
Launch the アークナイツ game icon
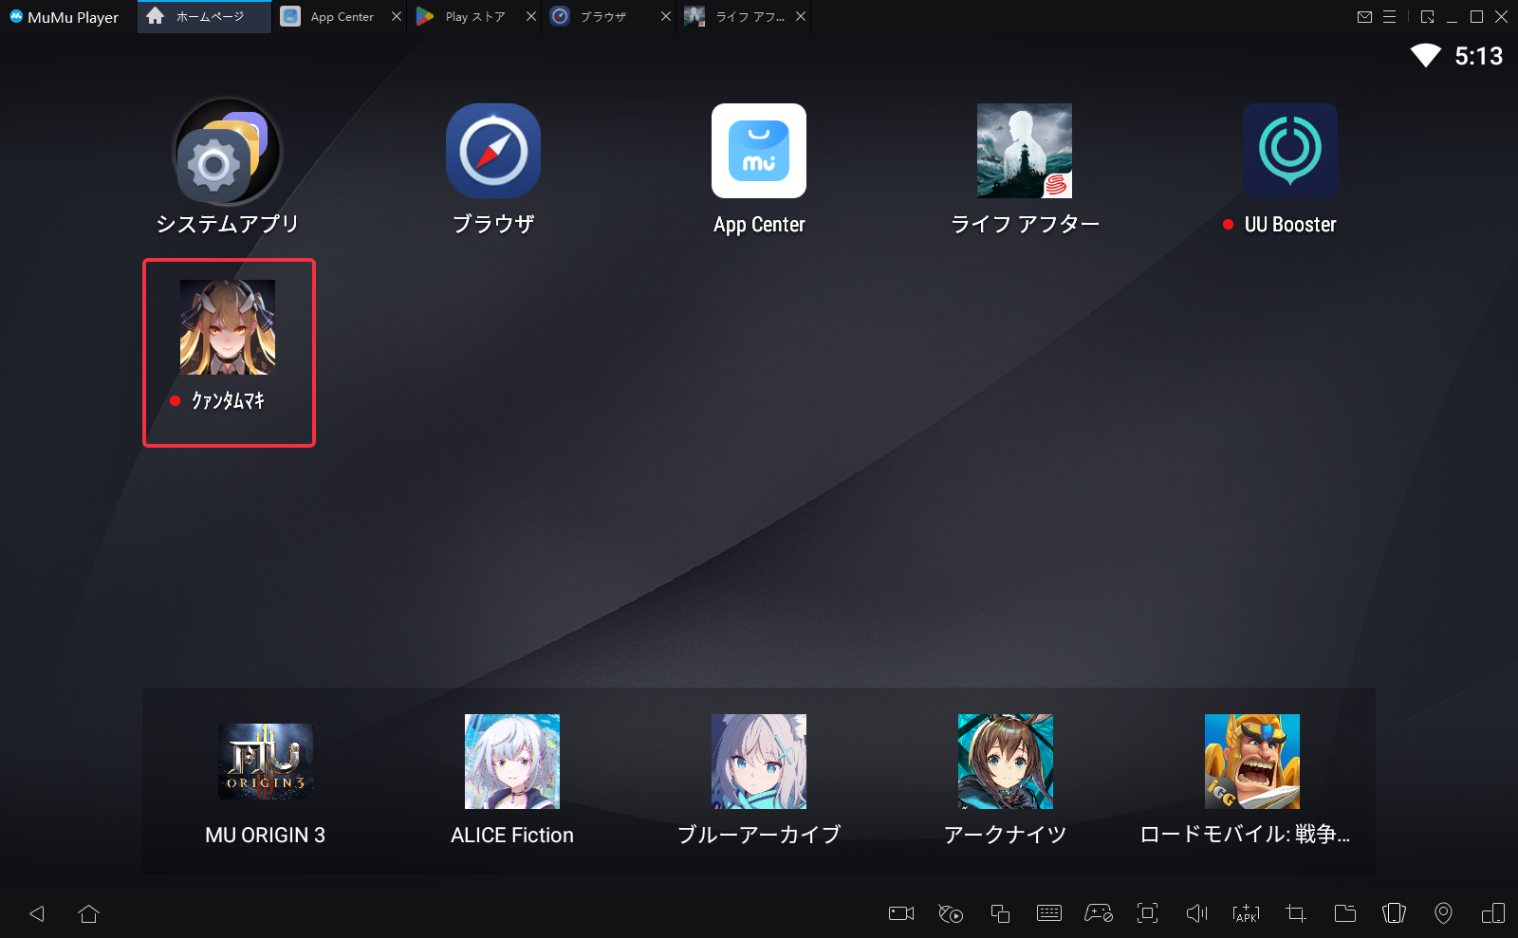(1006, 762)
